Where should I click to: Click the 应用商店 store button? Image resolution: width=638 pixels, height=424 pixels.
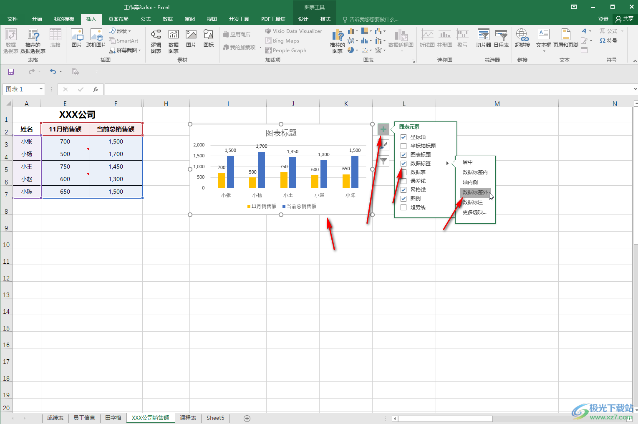pyautogui.click(x=237, y=34)
